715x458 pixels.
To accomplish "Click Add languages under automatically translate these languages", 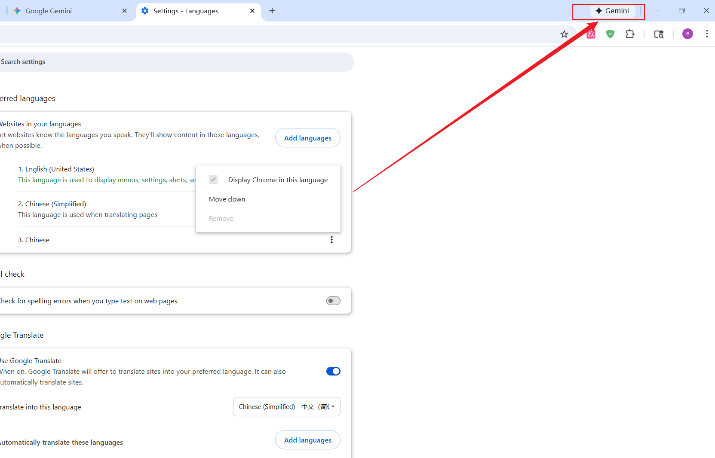I will [307, 440].
